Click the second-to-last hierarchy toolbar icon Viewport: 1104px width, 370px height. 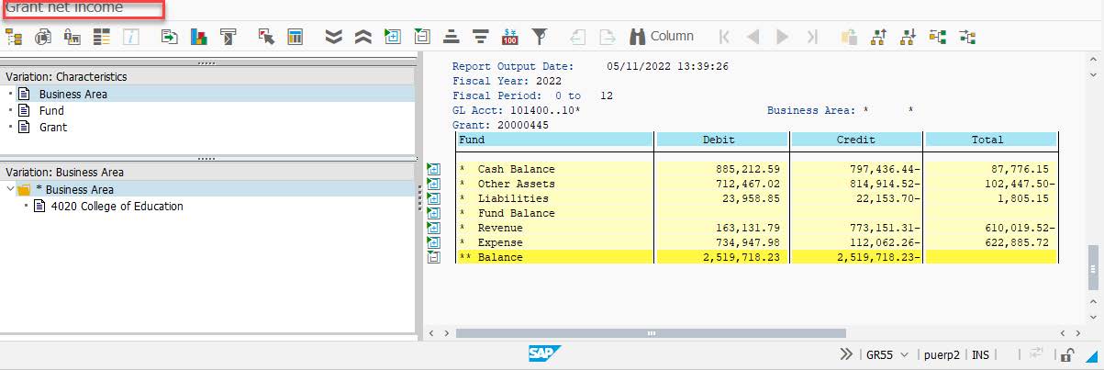click(938, 37)
